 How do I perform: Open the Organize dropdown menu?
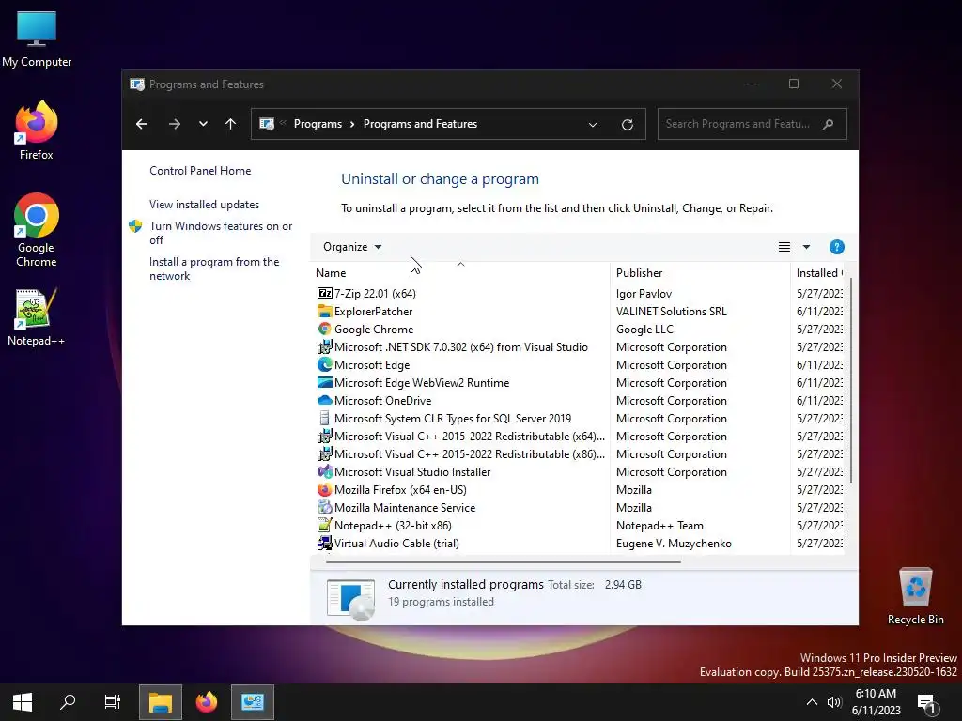click(352, 247)
